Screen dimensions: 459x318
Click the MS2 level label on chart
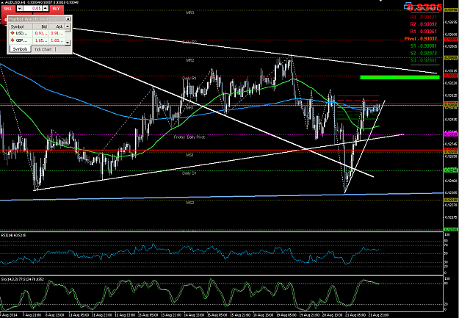coord(190,203)
